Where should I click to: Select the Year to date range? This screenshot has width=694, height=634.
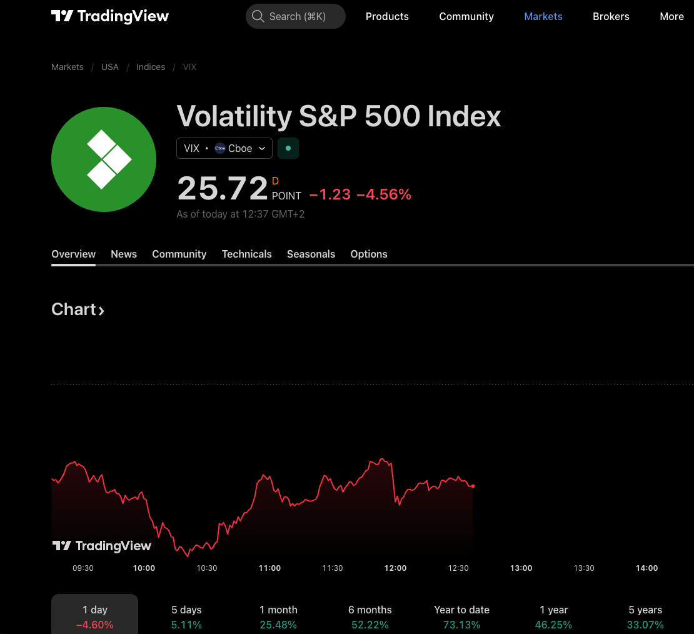(x=461, y=616)
